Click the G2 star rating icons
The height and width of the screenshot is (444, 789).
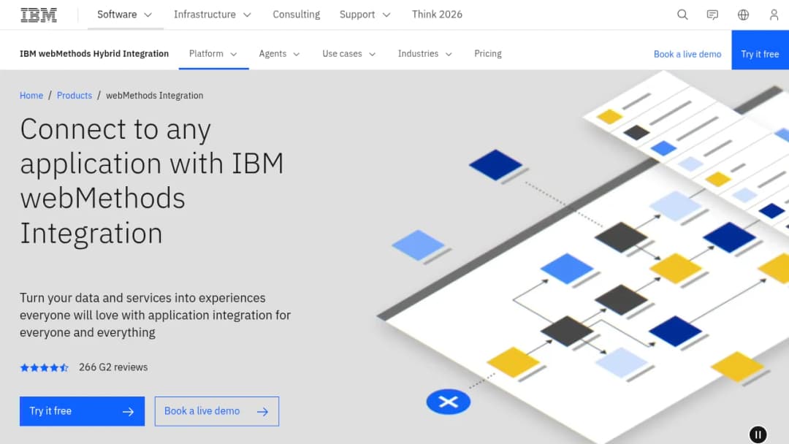[x=45, y=367]
